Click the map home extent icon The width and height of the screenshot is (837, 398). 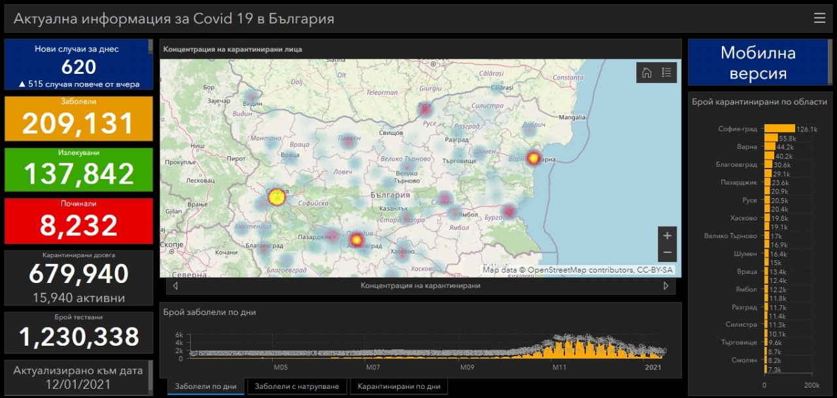click(647, 73)
